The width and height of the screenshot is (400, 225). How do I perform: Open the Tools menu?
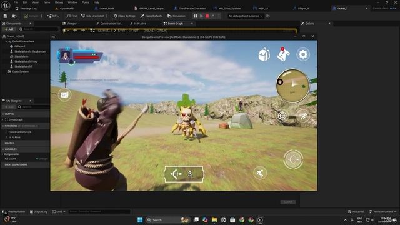(86, 2)
